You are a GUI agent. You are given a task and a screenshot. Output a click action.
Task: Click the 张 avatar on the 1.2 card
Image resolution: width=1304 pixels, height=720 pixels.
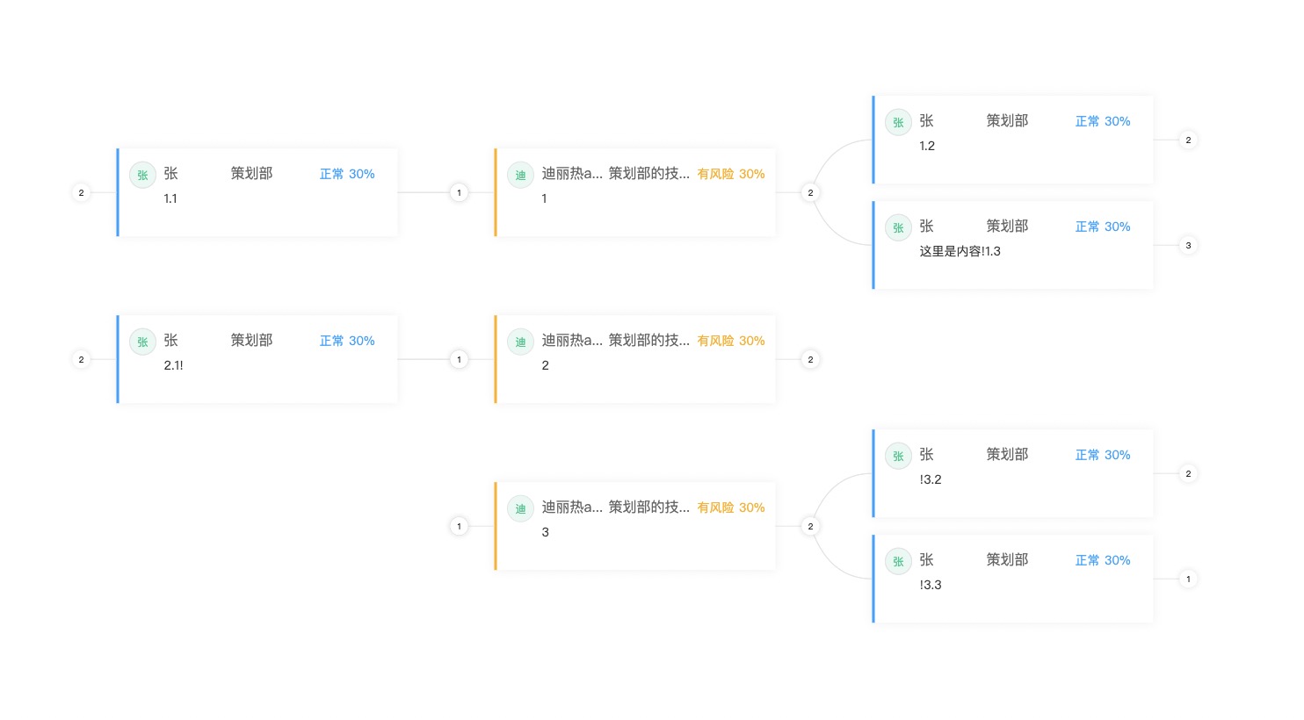click(898, 122)
